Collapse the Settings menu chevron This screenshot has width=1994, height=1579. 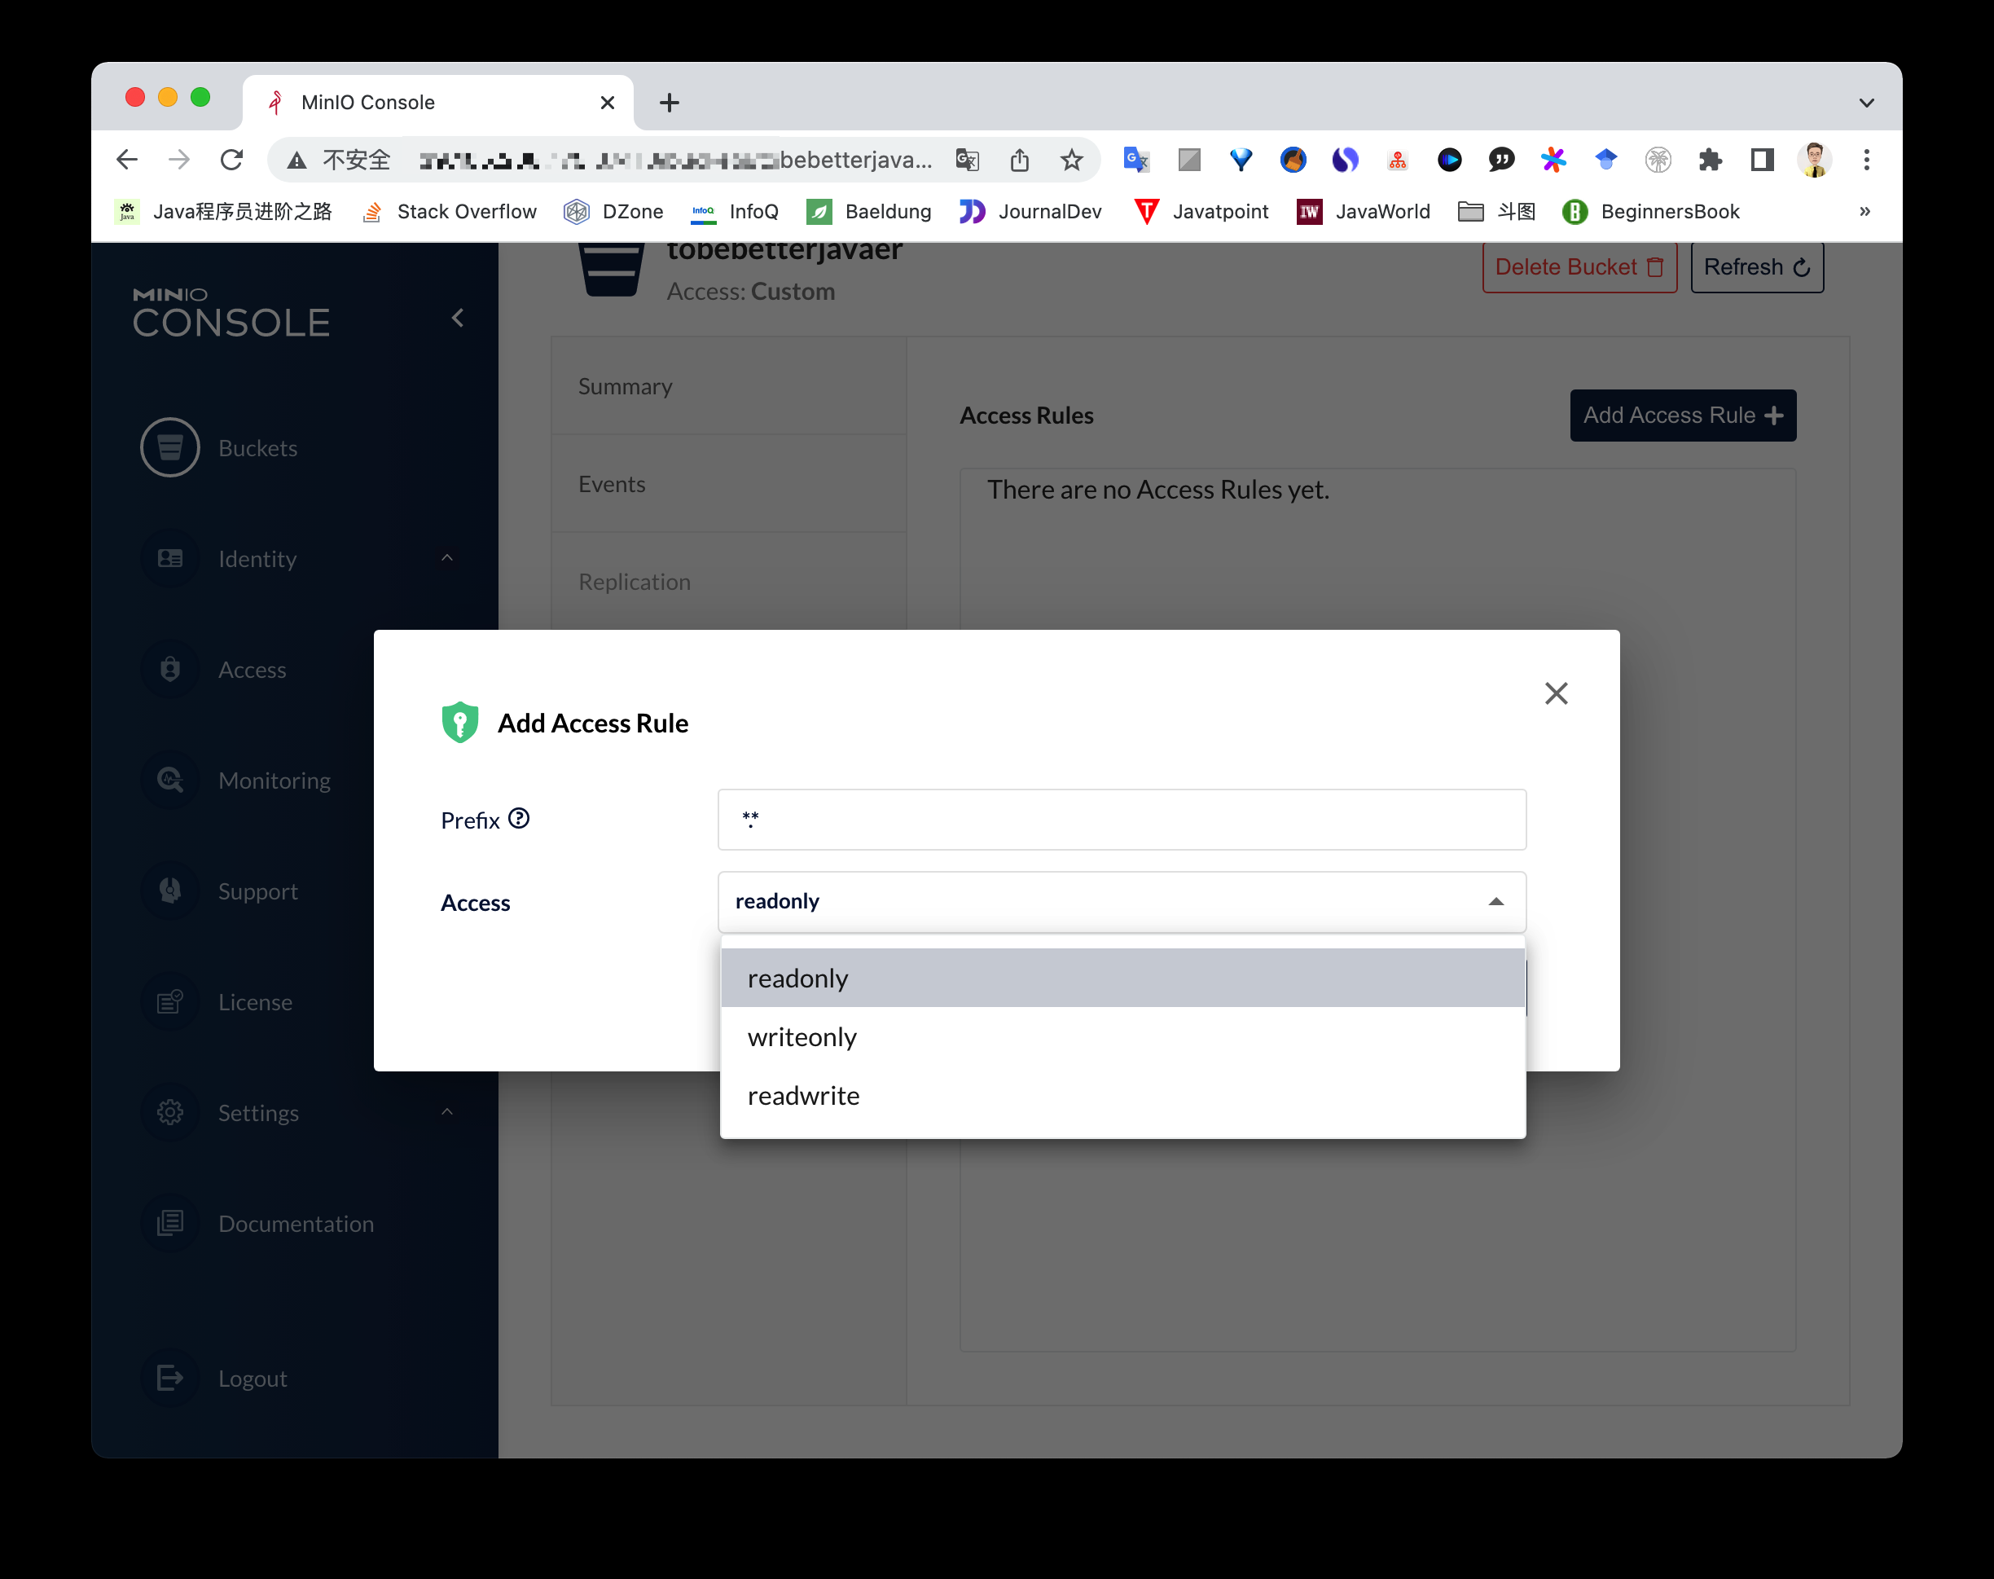(x=447, y=1112)
